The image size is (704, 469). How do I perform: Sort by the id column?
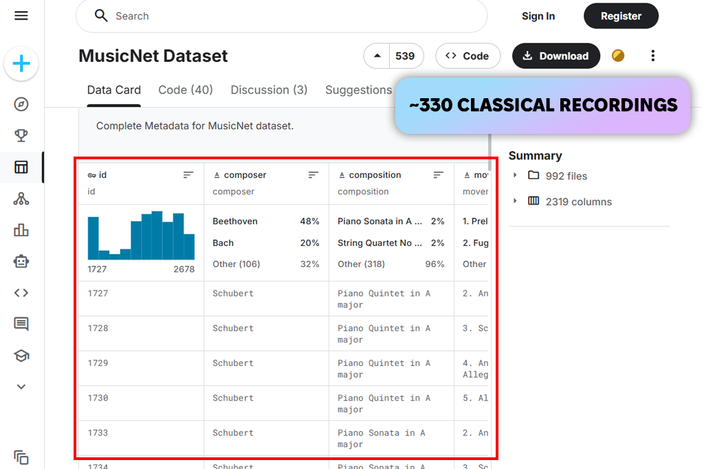[x=188, y=175]
